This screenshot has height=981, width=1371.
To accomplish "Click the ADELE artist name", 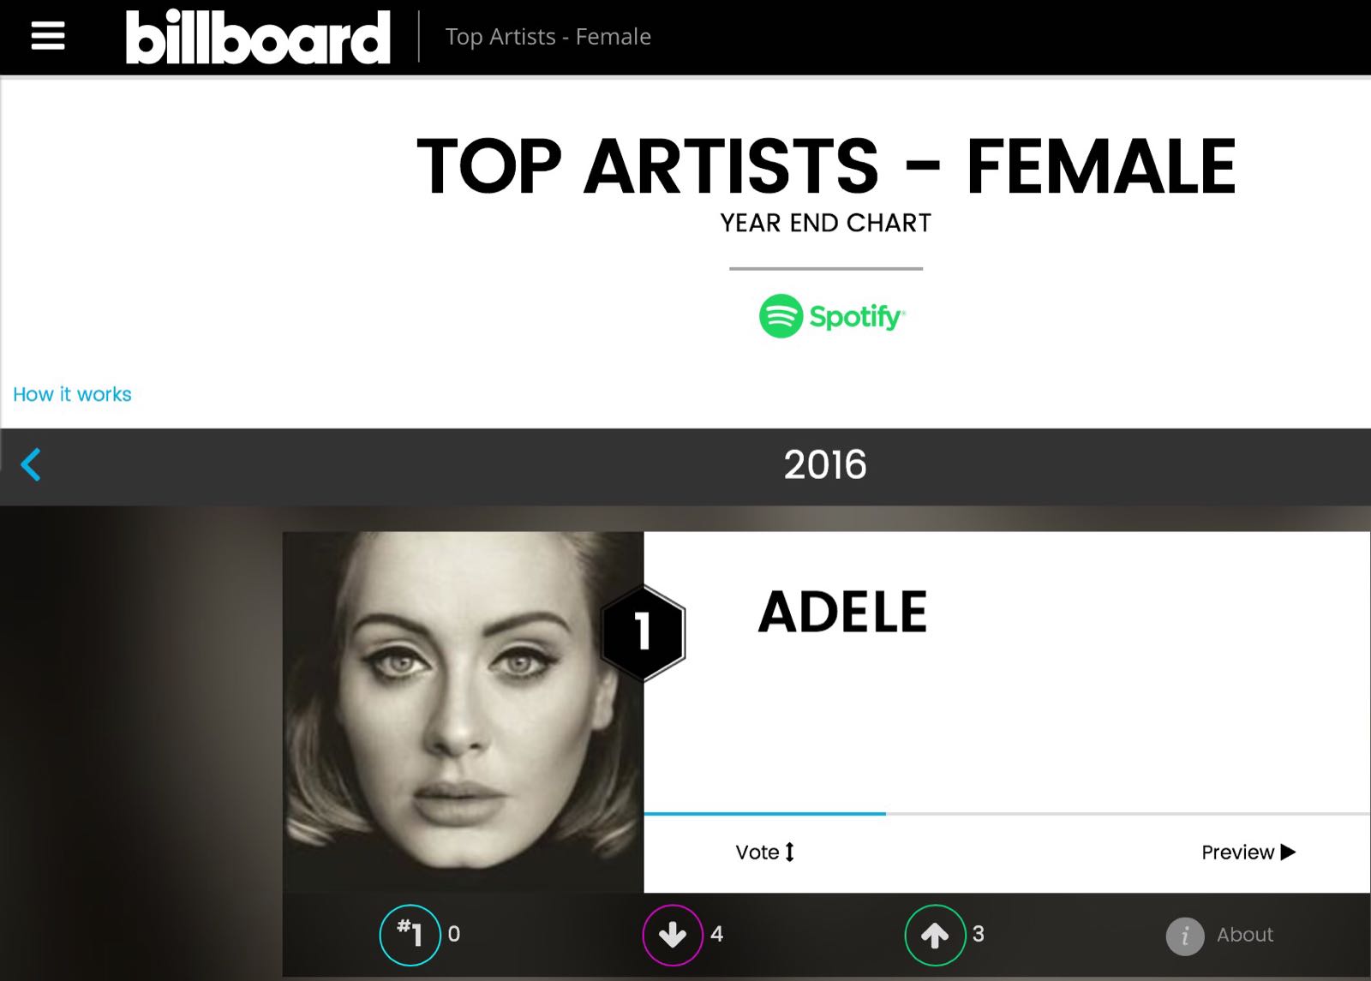I will 842,613.
